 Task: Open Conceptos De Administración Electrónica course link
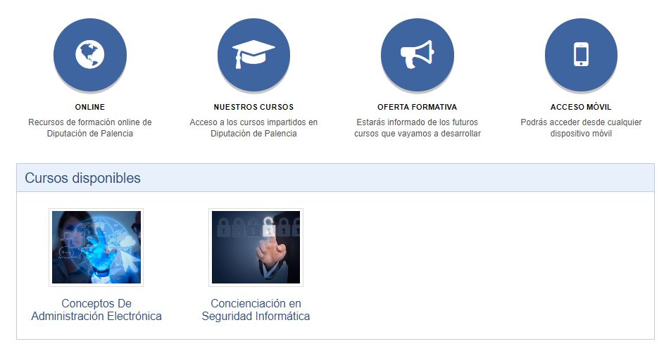[96, 310]
